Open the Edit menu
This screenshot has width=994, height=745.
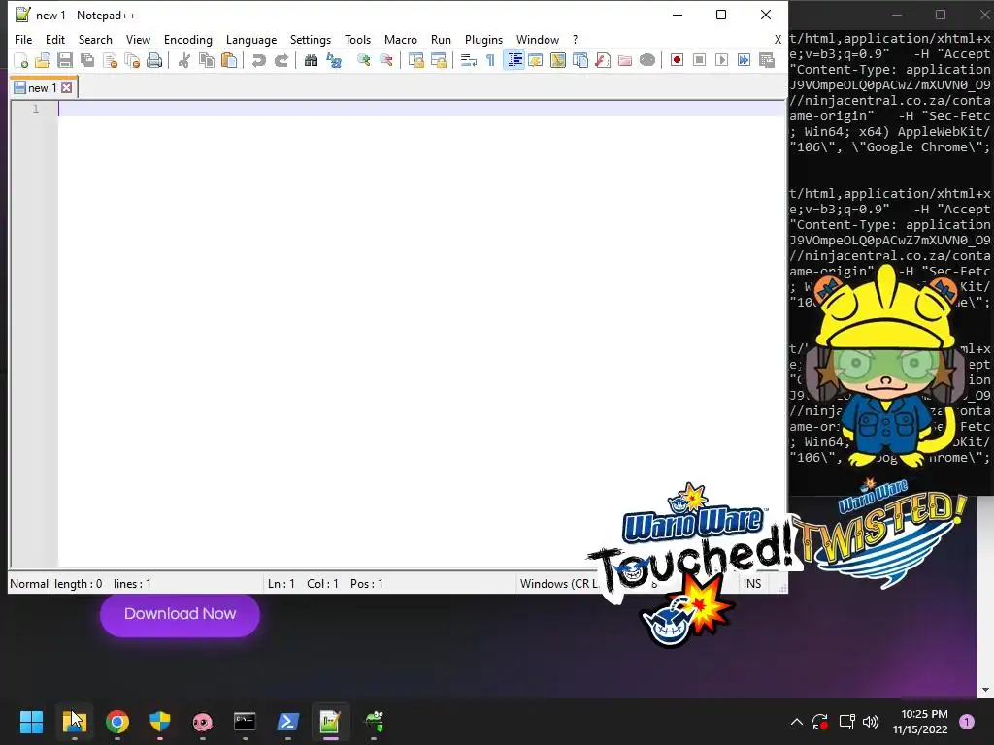pyautogui.click(x=55, y=39)
